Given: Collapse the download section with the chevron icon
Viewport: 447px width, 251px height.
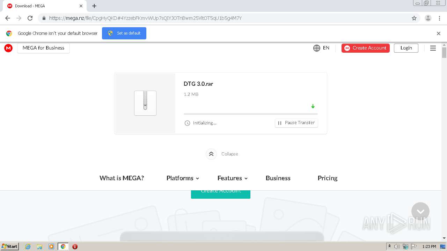Looking at the screenshot, I should point(211,154).
